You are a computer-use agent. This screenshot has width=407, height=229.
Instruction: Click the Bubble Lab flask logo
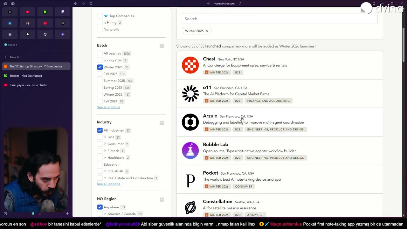[190, 150]
